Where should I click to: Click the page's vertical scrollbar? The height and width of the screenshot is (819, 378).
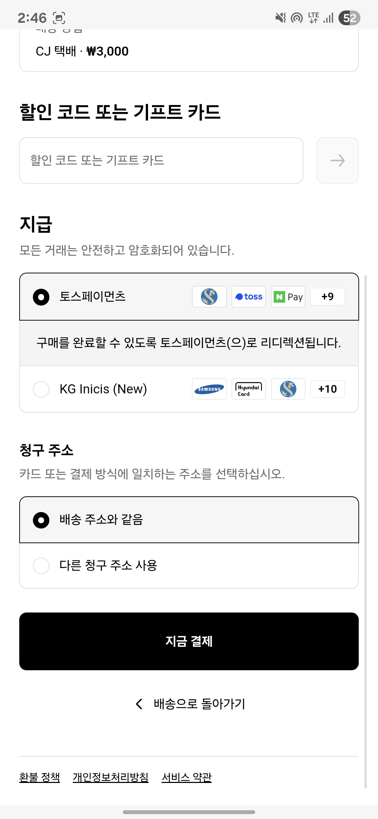pos(365,525)
